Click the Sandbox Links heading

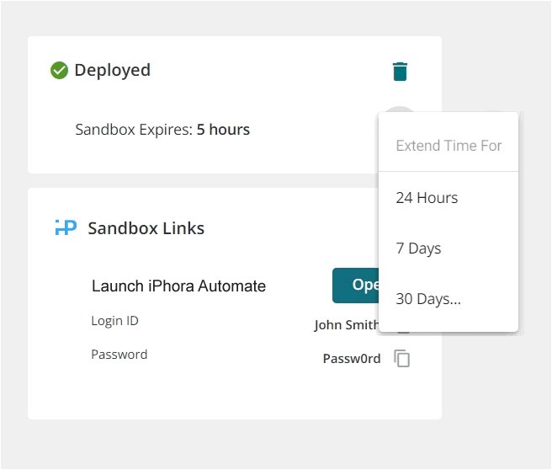click(146, 228)
